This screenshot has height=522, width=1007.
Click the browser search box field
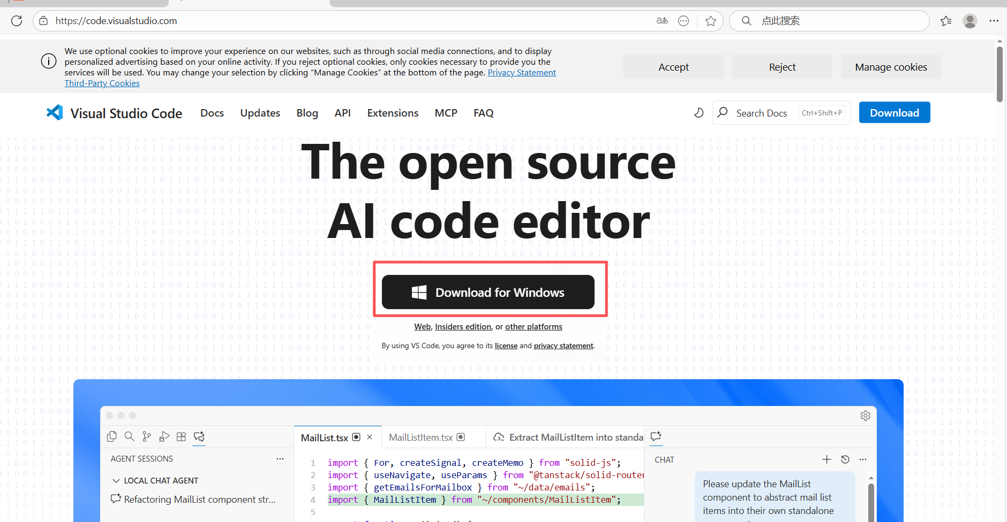829,21
